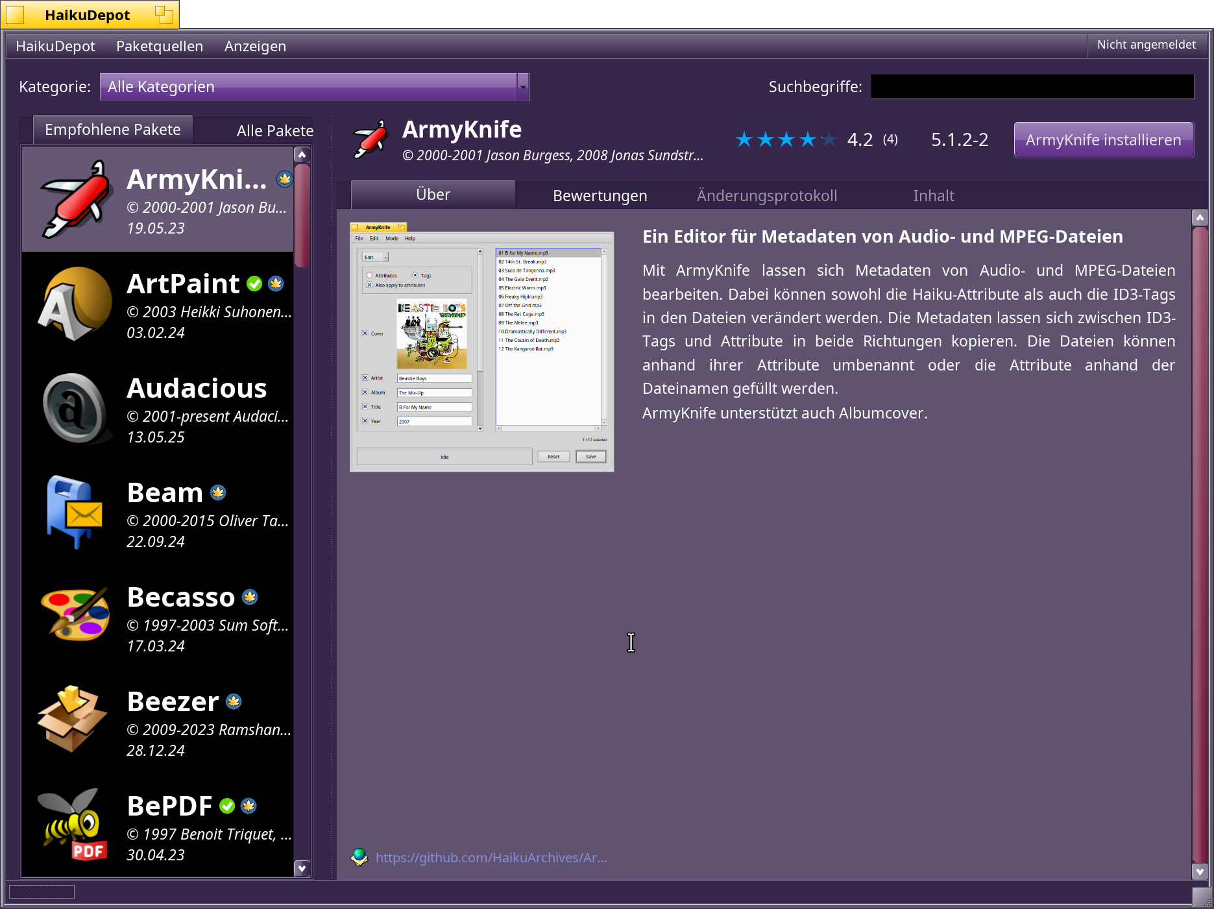Open the ArmyKnife screenshot thumbnail
This screenshot has width=1214, height=909.
482,347
